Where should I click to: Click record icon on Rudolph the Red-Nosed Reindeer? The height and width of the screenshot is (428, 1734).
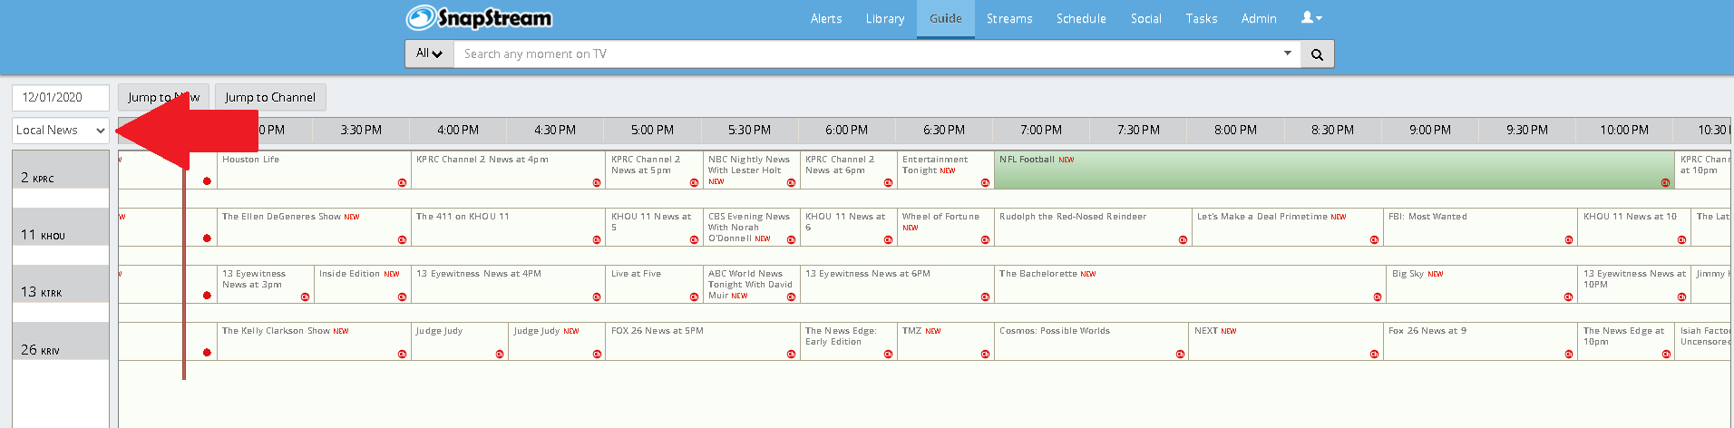point(1183,240)
